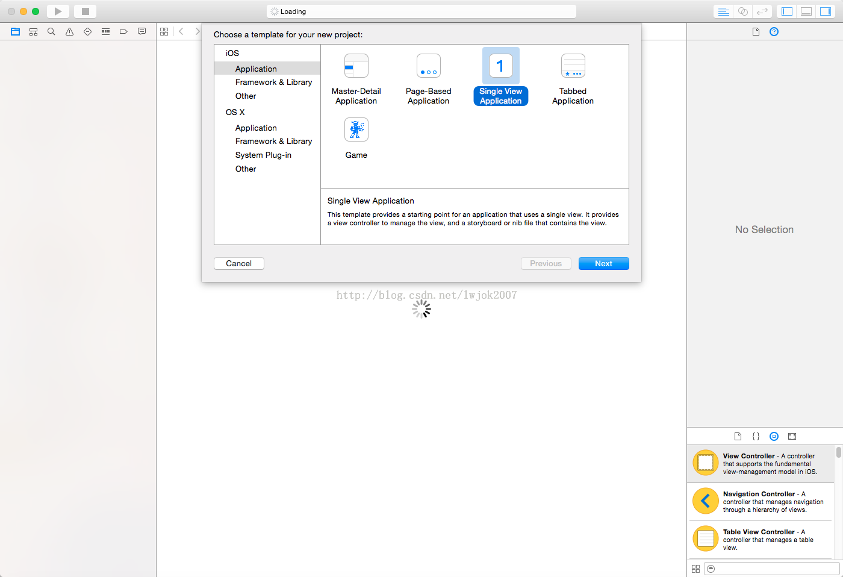The height and width of the screenshot is (577, 843).
Task: Click the OS X section header
Action: pos(235,112)
